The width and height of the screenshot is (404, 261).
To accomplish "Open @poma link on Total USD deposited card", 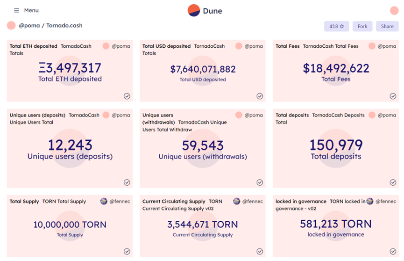I will pos(254,46).
